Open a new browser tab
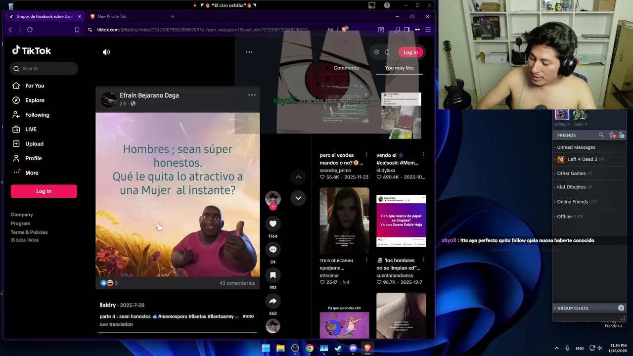The width and height of the screenshot is (633, 356). pos(173,16)
